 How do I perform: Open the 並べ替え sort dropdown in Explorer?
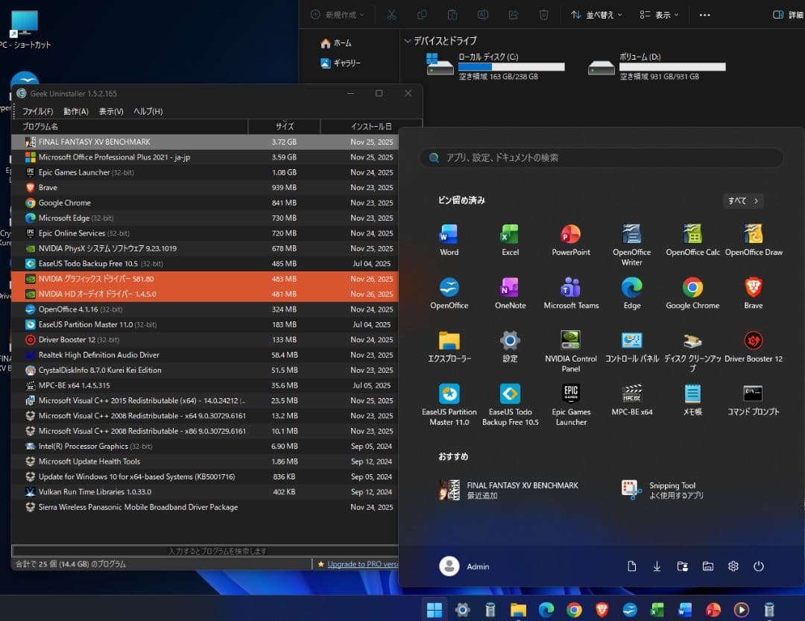[x=595, y=14]
